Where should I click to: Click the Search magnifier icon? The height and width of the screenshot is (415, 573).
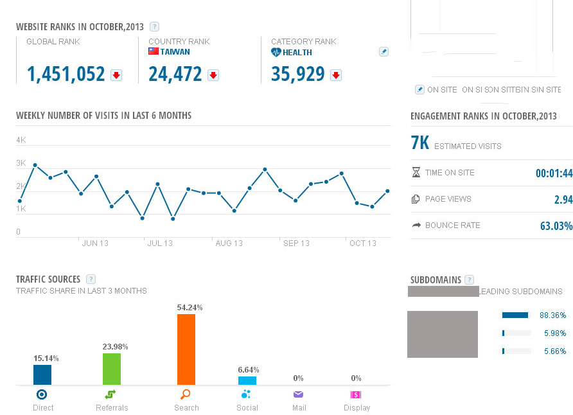(x=186, y=394)
